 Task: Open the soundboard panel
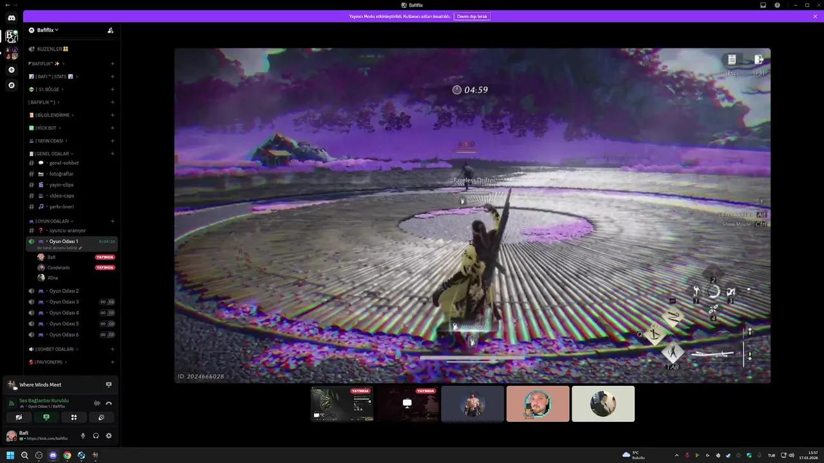[101, 417]
